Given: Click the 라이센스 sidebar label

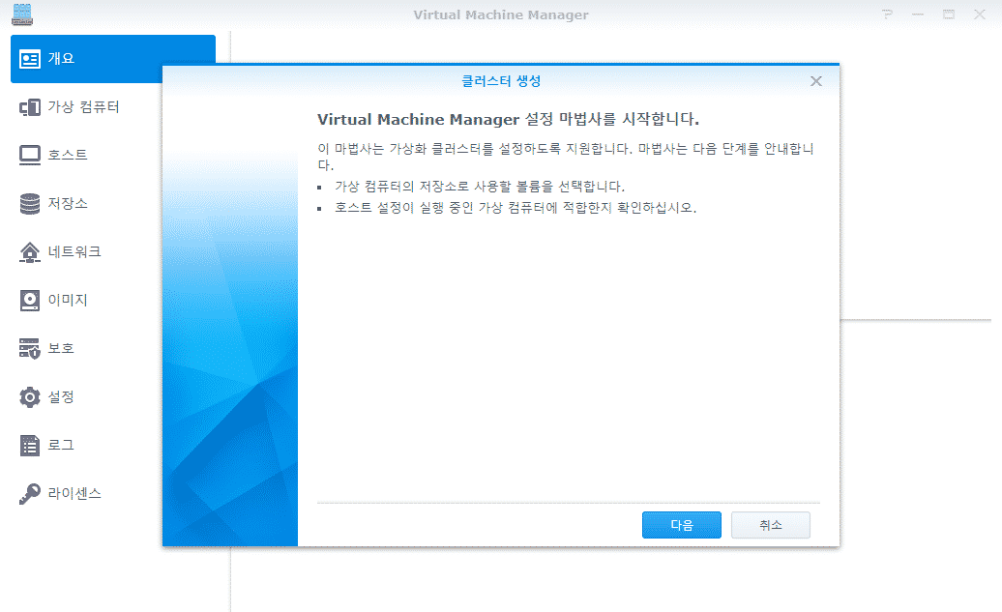Looking at the screenshot, I should (x=74, y=494).
